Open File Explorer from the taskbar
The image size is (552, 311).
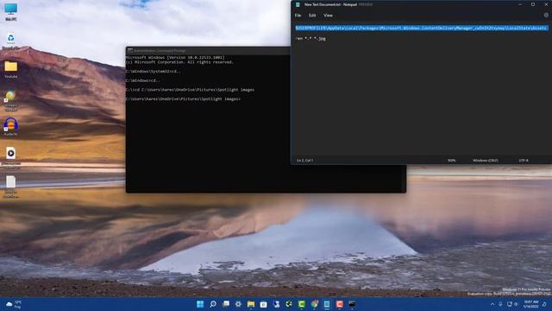[x=251, y=304]
